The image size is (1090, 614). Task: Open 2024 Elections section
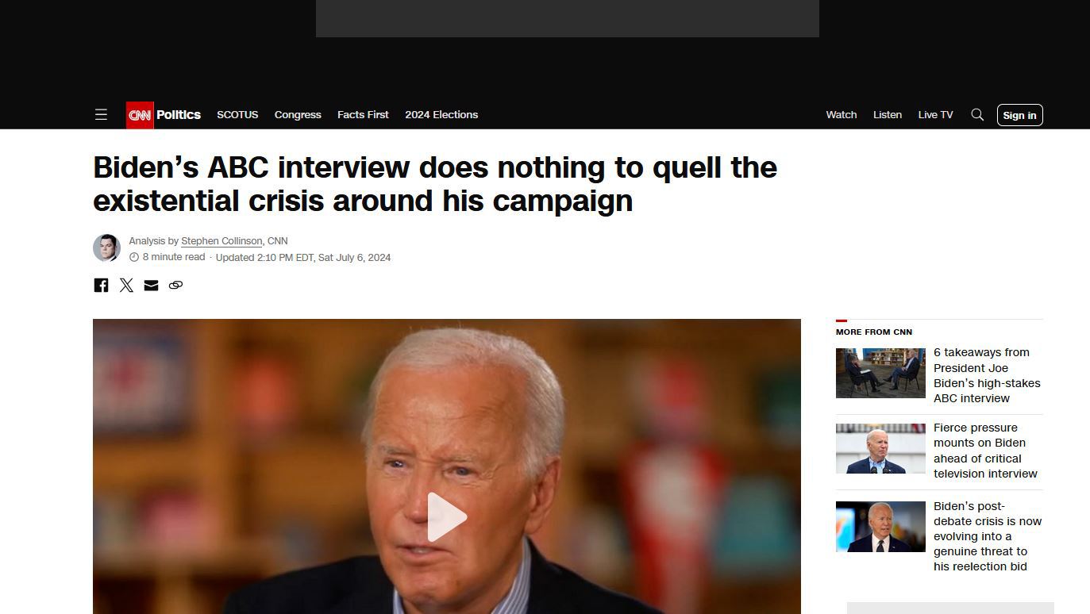(441, 115)
